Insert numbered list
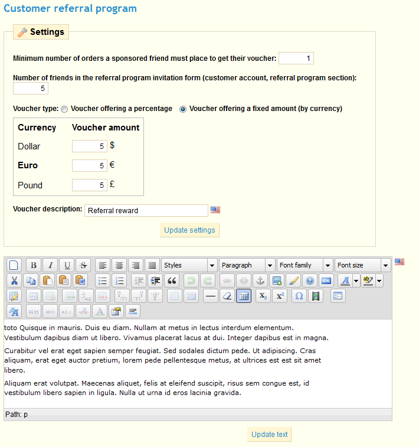Image resolution: width=419 pixels, height=447 pixels. coord(119,281)
